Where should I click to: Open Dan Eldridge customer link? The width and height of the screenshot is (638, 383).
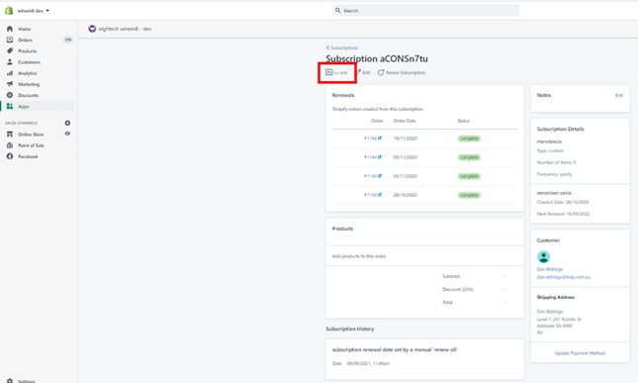(x=550, y=269)
